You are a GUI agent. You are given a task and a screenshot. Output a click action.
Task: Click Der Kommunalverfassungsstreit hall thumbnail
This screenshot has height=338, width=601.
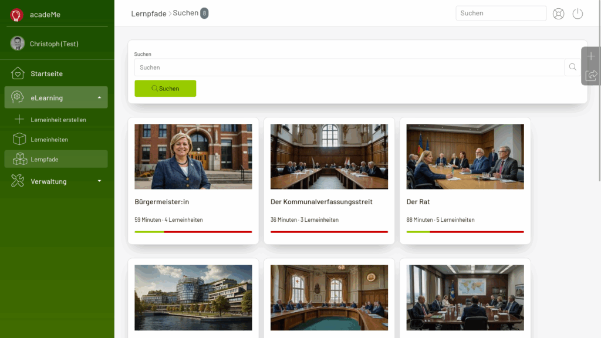[329, 156]
